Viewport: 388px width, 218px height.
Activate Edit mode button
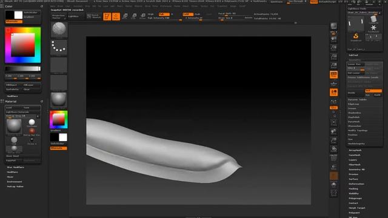pyautogui.click(x=107, y=16)
